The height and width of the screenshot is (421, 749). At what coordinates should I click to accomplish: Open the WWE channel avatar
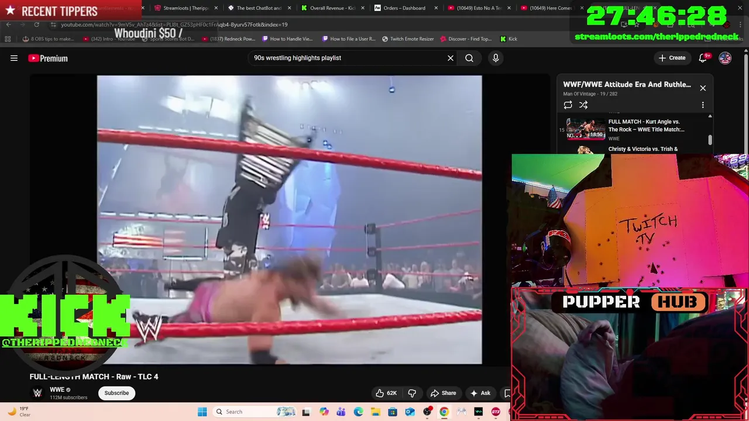point(37,393)
